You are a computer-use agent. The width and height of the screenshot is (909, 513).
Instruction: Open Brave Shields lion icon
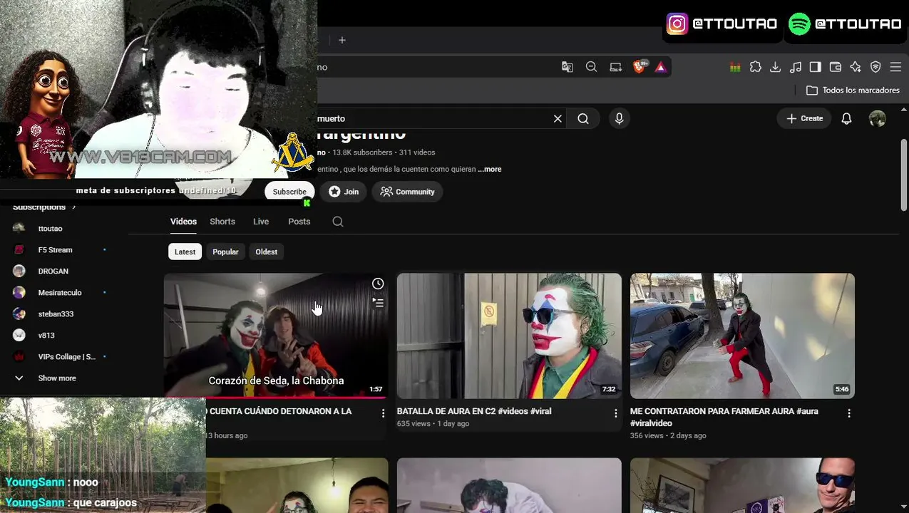(x=640, y=66)
